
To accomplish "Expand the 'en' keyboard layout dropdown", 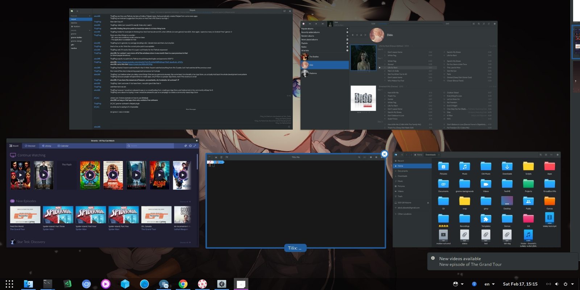I will coord(490,284).
